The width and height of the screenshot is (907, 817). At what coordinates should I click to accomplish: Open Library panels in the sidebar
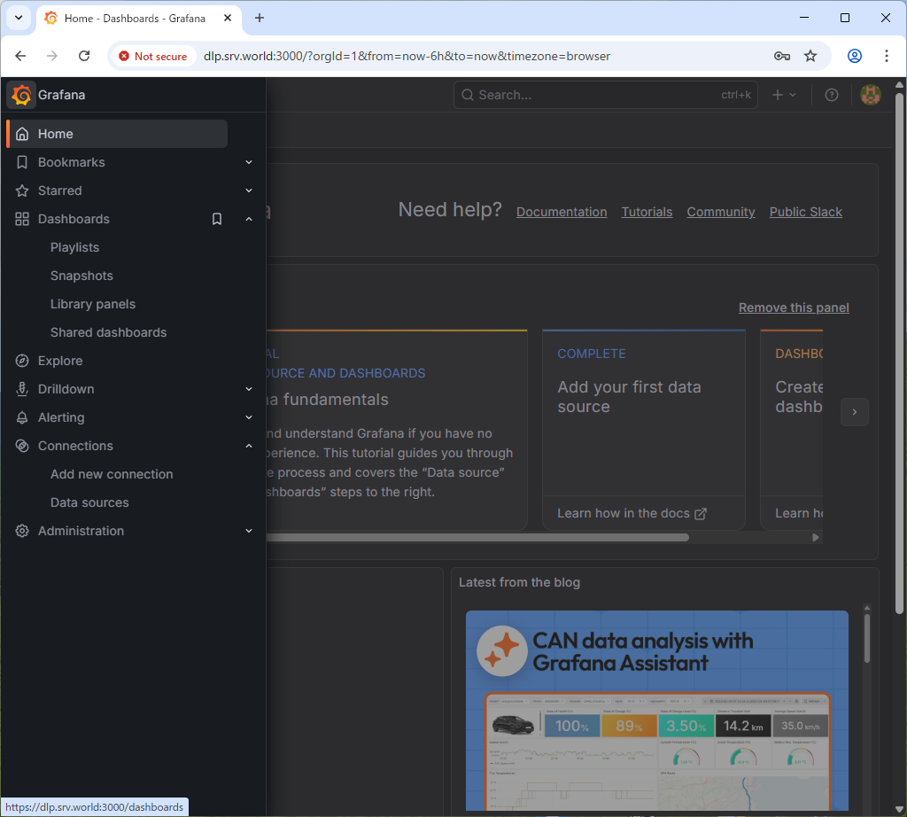[x=92, y=304]
